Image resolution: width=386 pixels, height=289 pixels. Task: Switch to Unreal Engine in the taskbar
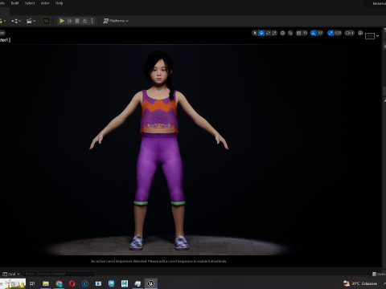(151, 283)
